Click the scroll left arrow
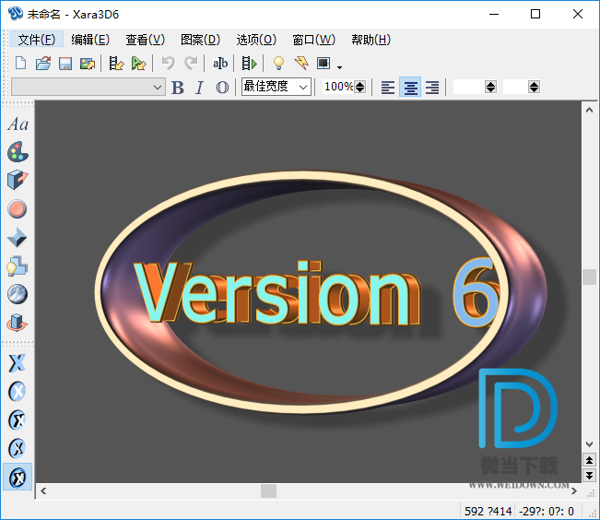This screenshot has width=600, height=520. 43,490
